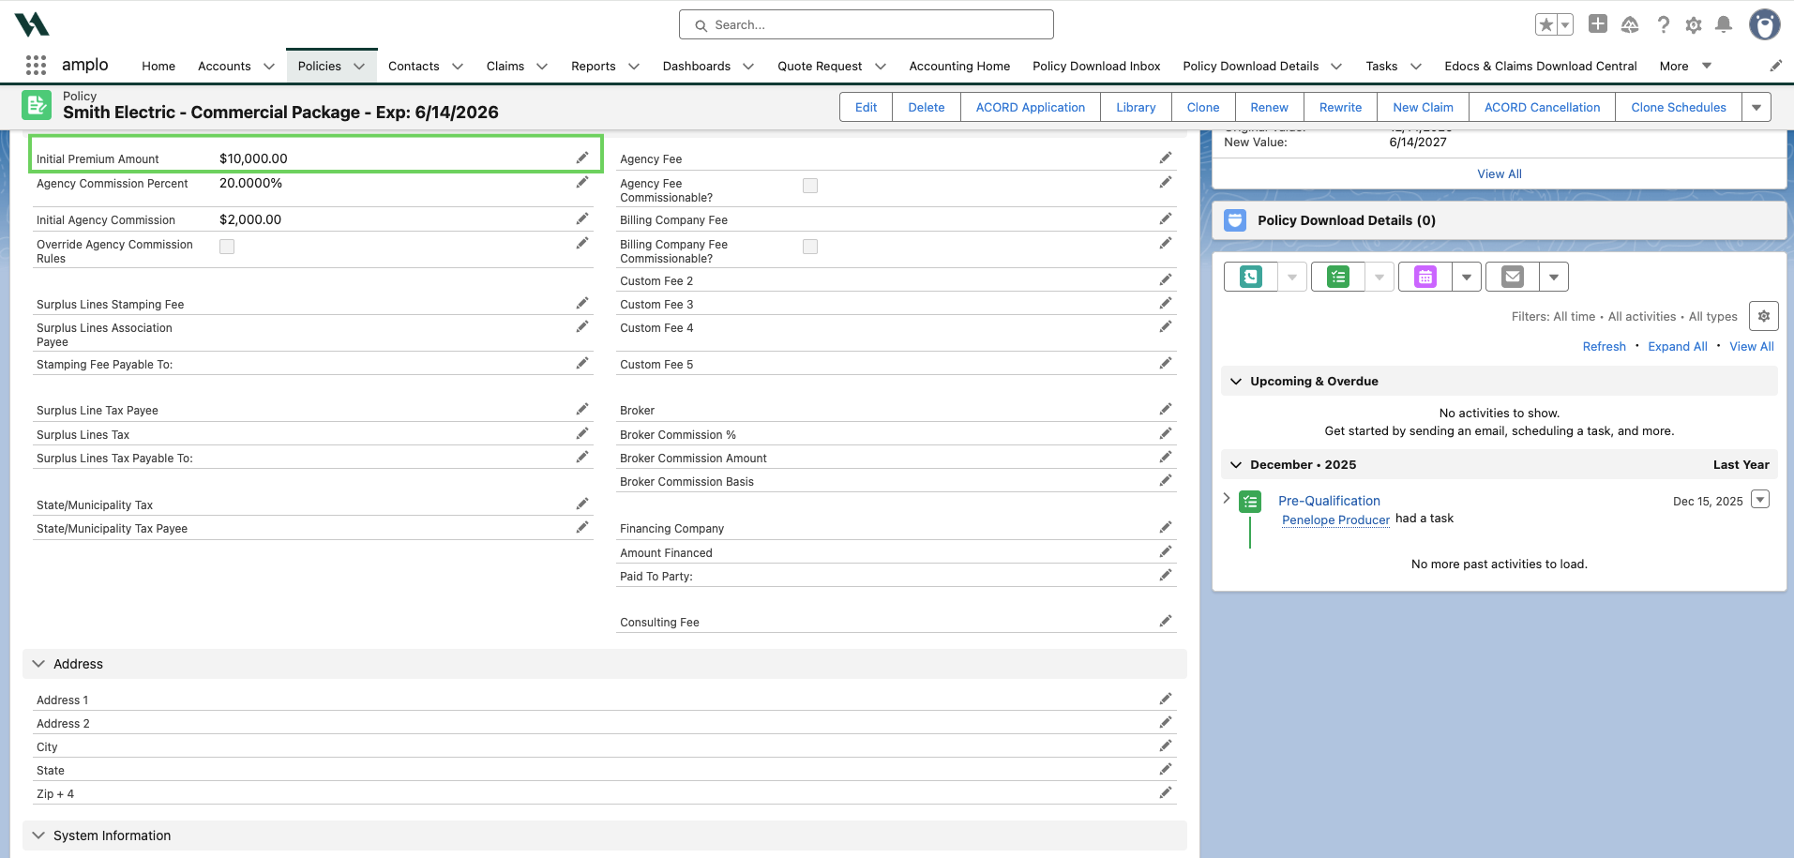The image size is (1794, 858).
Task: Create a new task icon
Action: 1338,277
